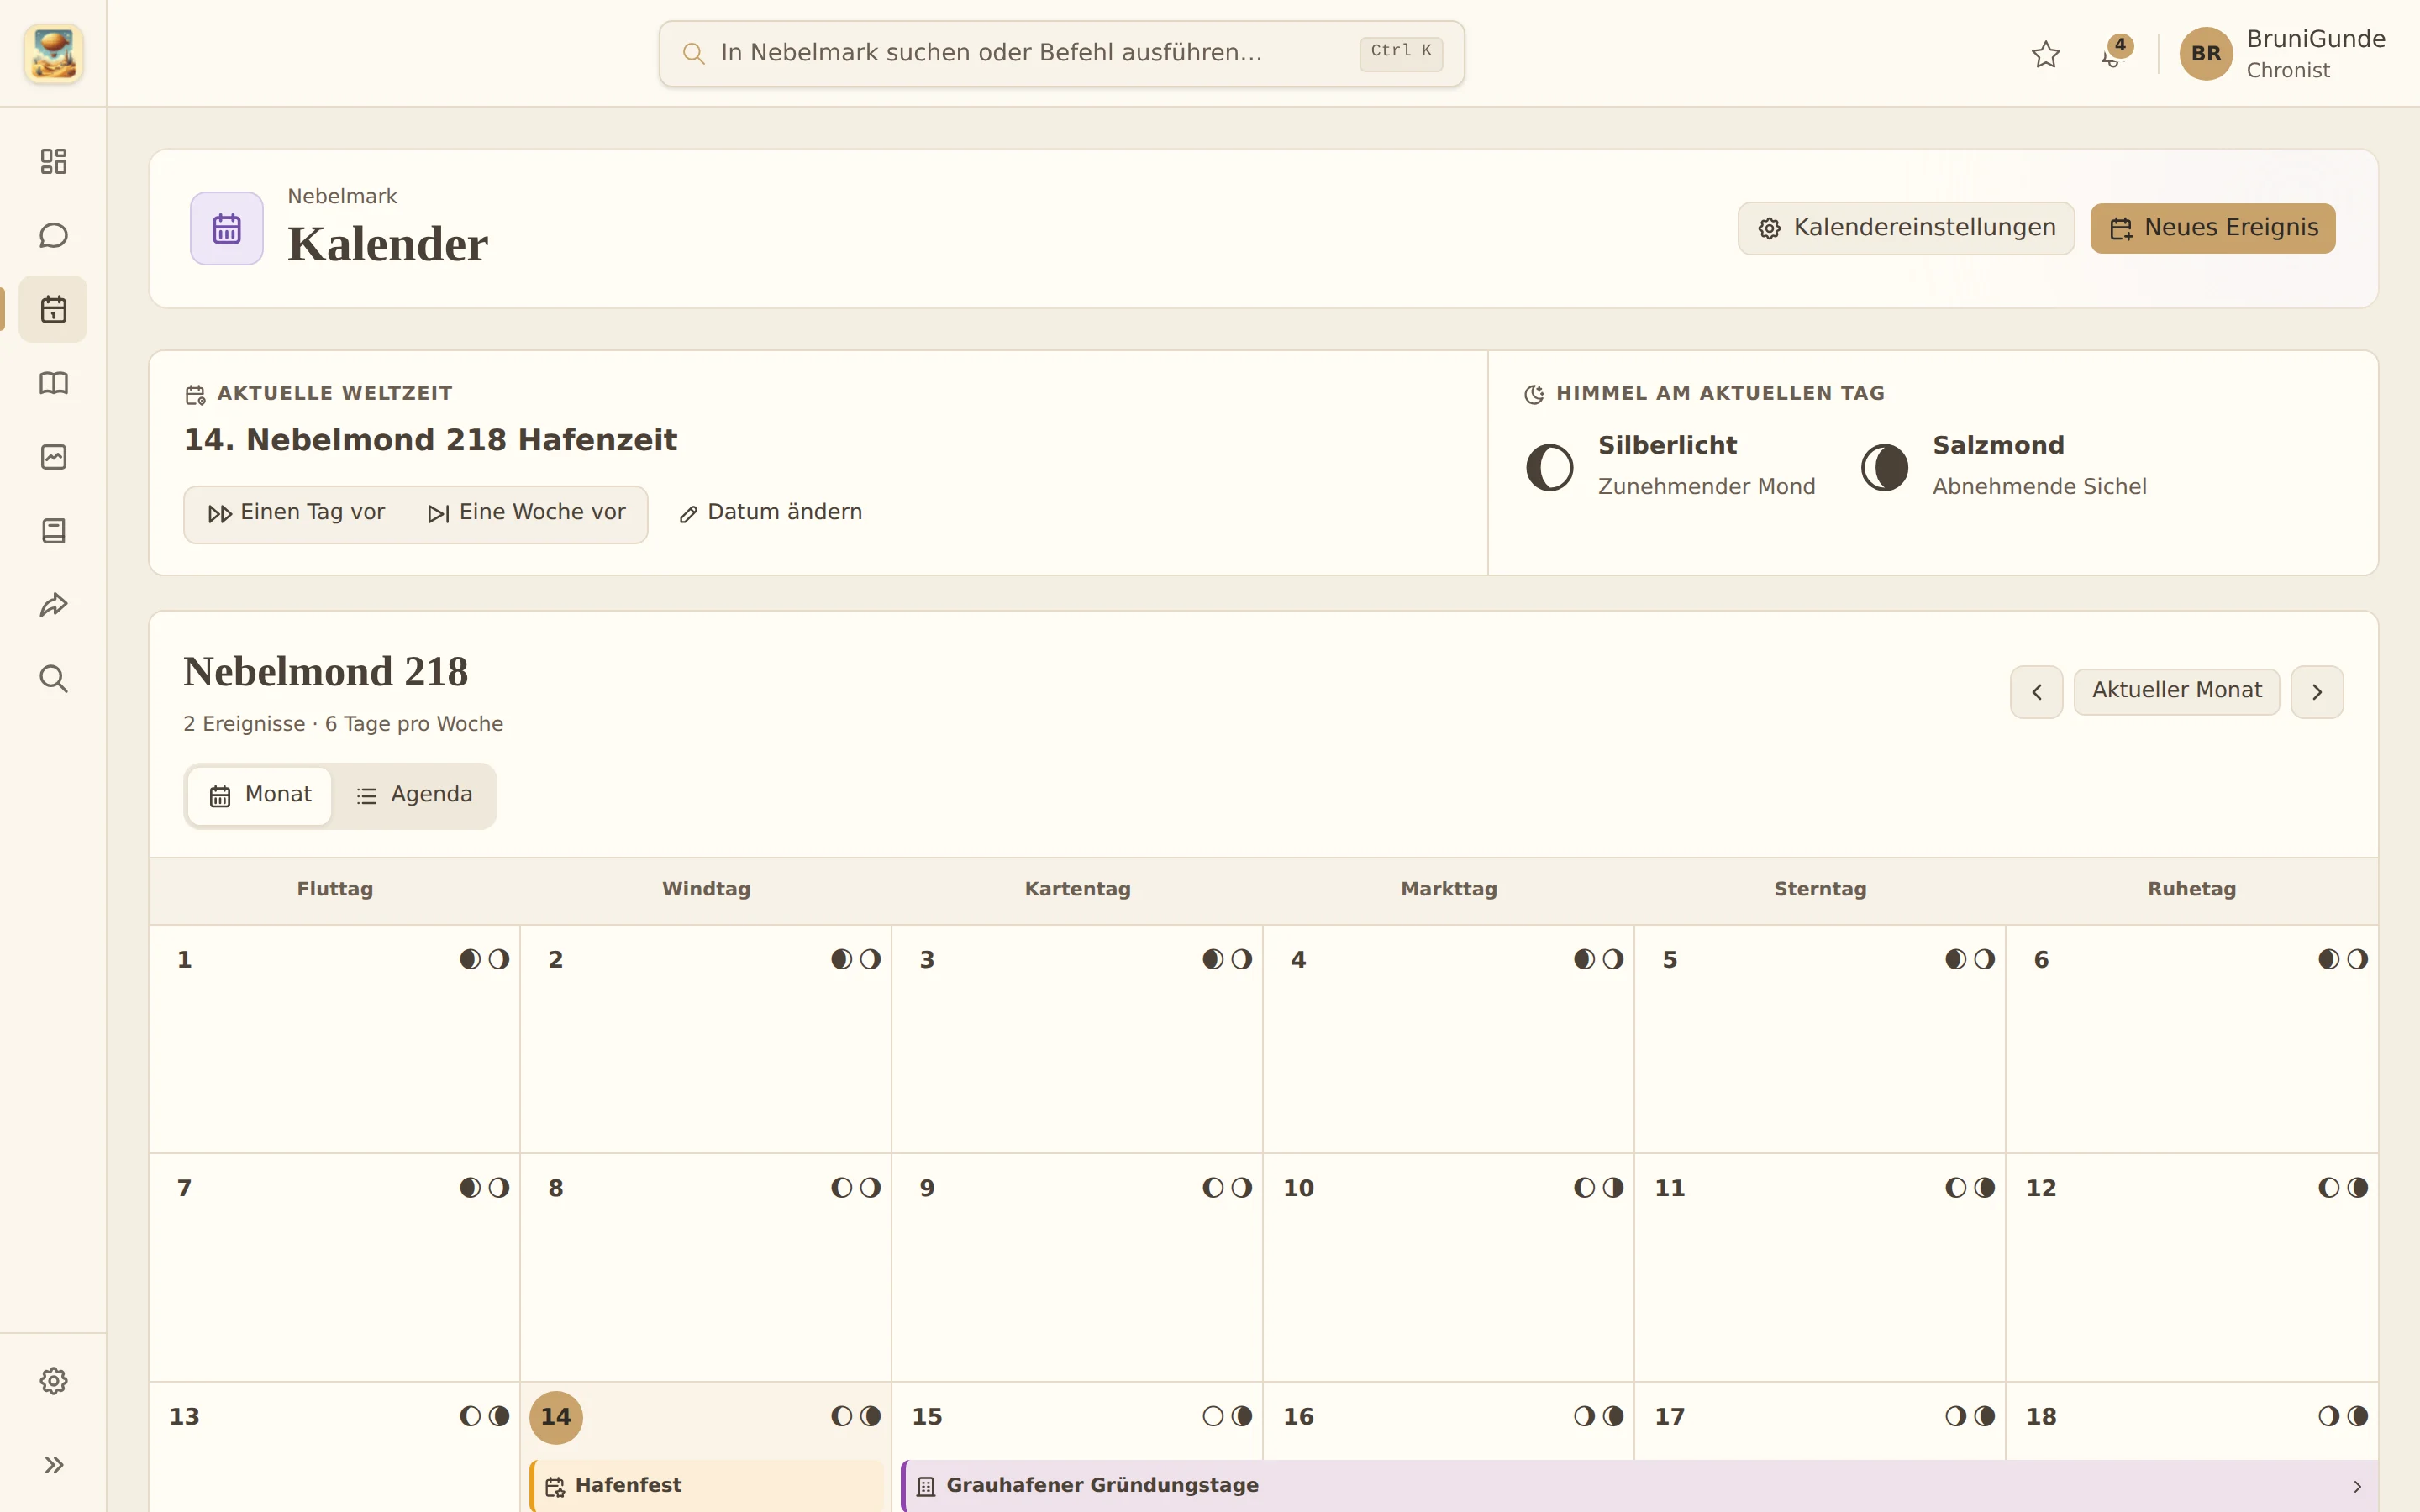Select day 10 cell number
Image resolution: width=2420 pixels, height=1512 pixels.
coord(1299,1188)
